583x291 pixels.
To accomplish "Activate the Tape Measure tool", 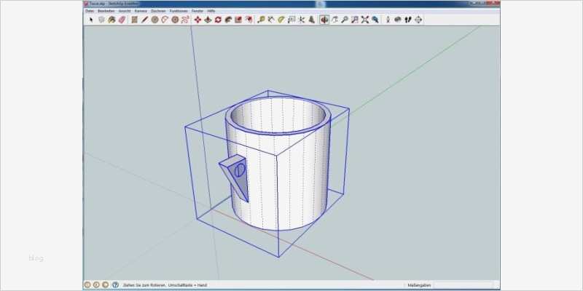I will [261, 20].
